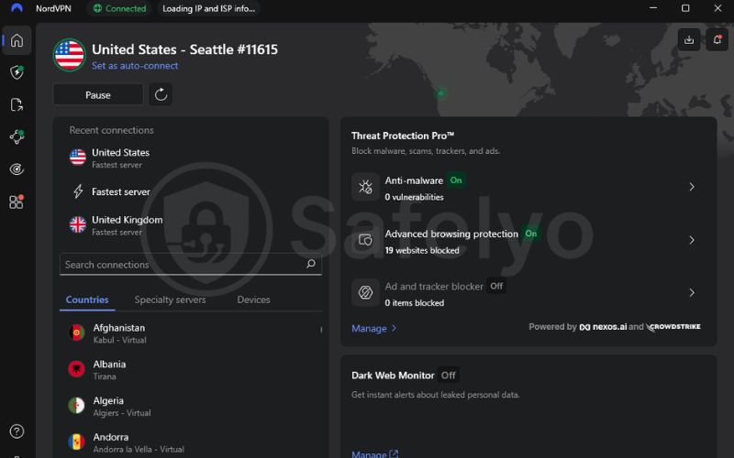734x458 pixels.
Task: Switch to the Countries tab
Action: 87,300
